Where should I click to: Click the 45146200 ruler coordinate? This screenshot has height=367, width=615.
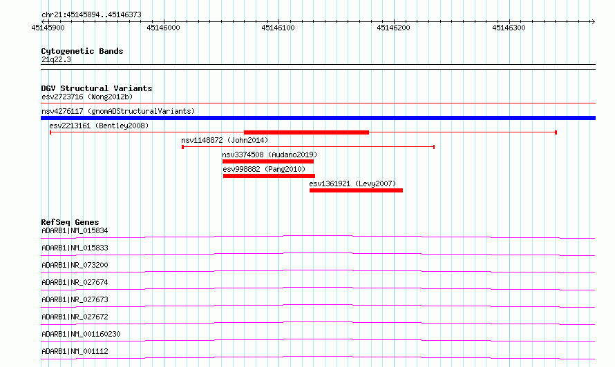coord(393,28)
